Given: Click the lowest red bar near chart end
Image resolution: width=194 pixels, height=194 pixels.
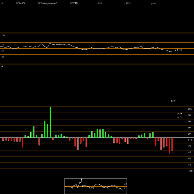Looking at the screenshot, I should (x=170, y=145).
